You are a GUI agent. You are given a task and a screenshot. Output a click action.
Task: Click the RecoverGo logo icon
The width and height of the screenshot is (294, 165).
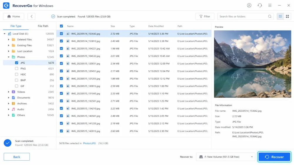point(6,6)
